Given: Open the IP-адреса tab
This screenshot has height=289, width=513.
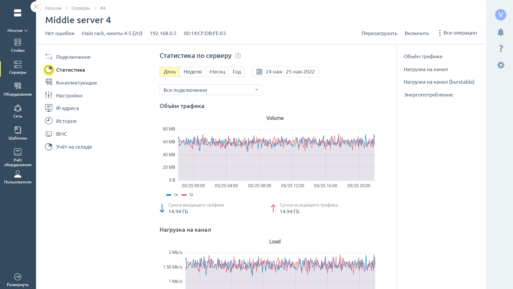Looking at the screenshot, I should [67, 108].
